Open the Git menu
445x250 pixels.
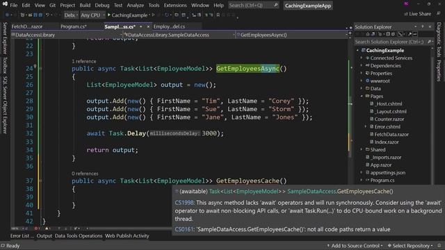coord(52,5)
